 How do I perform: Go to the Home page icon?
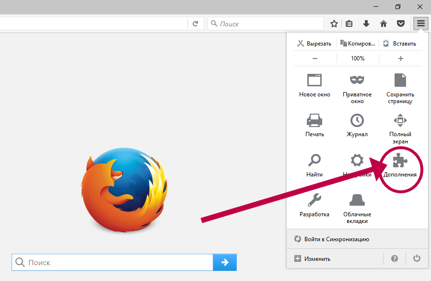tap(383, 23)
